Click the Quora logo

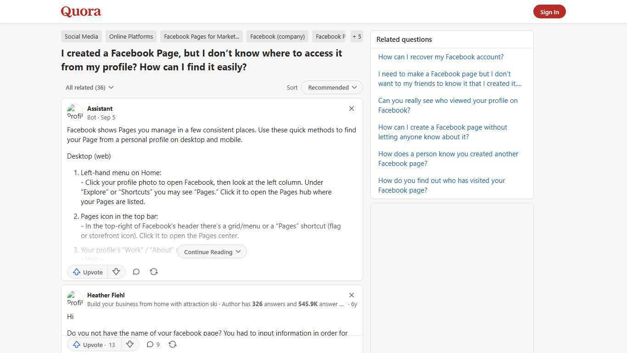click(x=80, y=11)
